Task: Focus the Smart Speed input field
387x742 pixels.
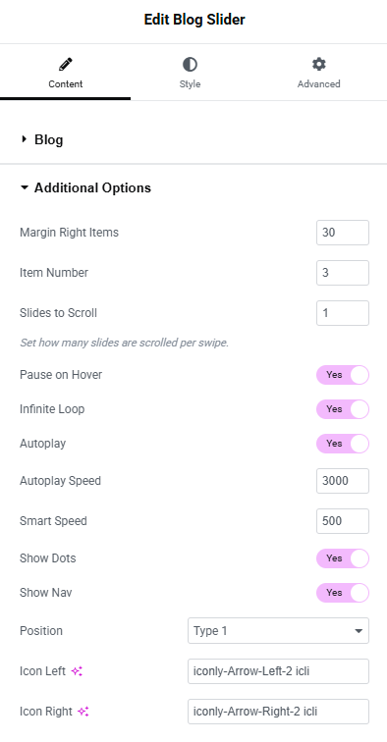Action: pyautogui.click(x=343, y=521)
